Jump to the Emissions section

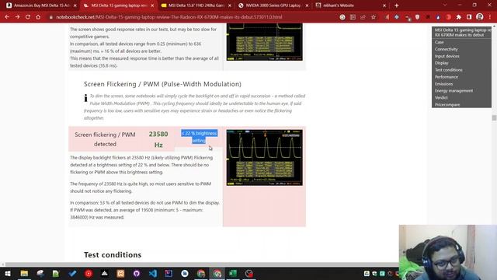point(443,84)
